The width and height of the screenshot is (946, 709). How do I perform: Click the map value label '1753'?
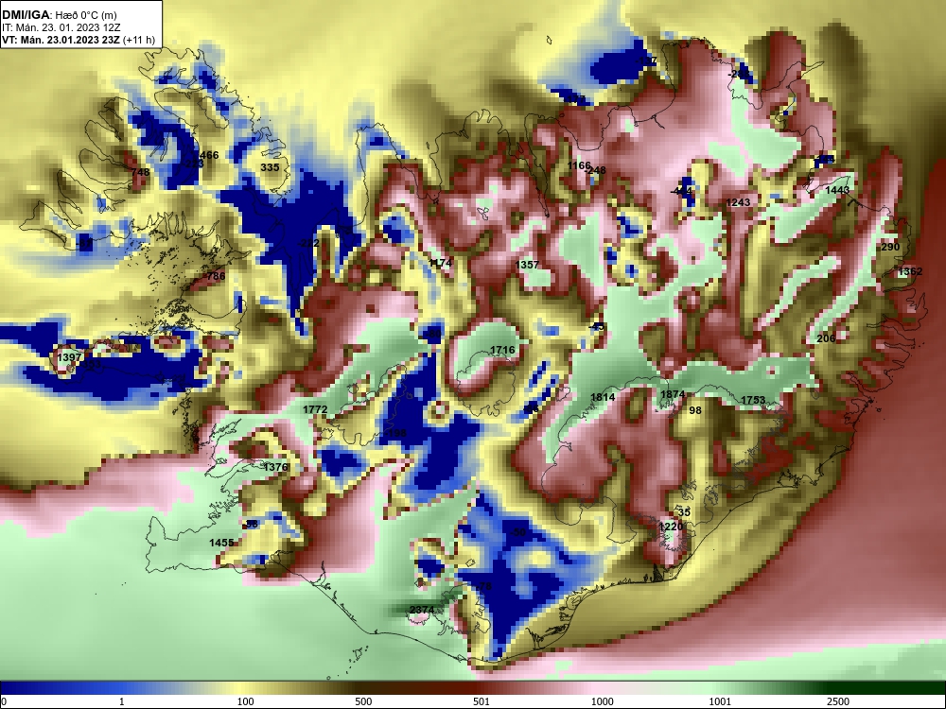click(753, 400)
